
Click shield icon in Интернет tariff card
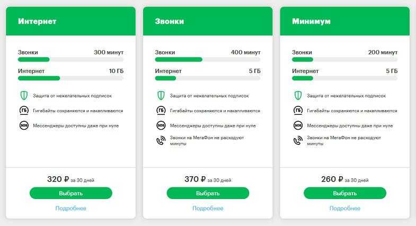(24, 95)
